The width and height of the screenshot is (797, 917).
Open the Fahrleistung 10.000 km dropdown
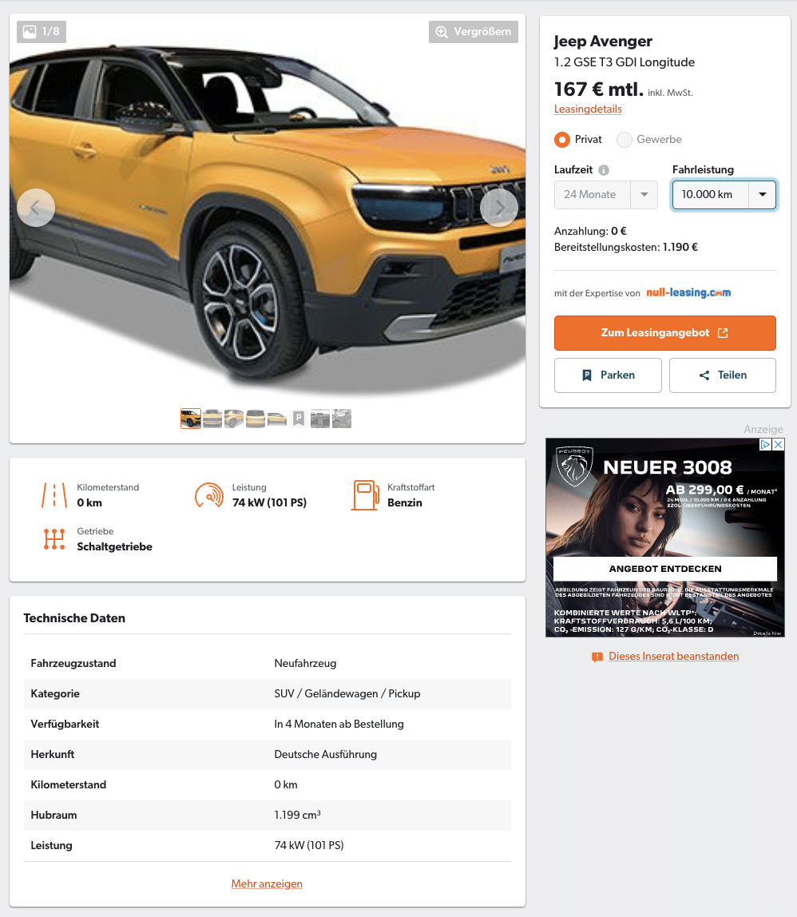pos(724,195)
